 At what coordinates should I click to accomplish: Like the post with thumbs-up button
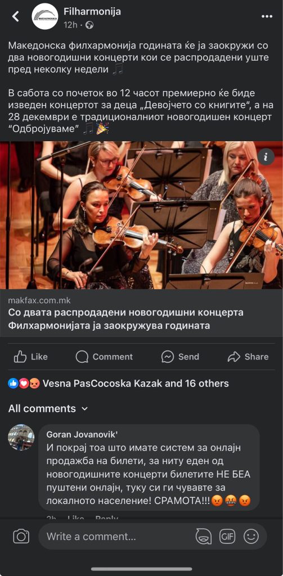pyautogui.click(x=31, y=357)
